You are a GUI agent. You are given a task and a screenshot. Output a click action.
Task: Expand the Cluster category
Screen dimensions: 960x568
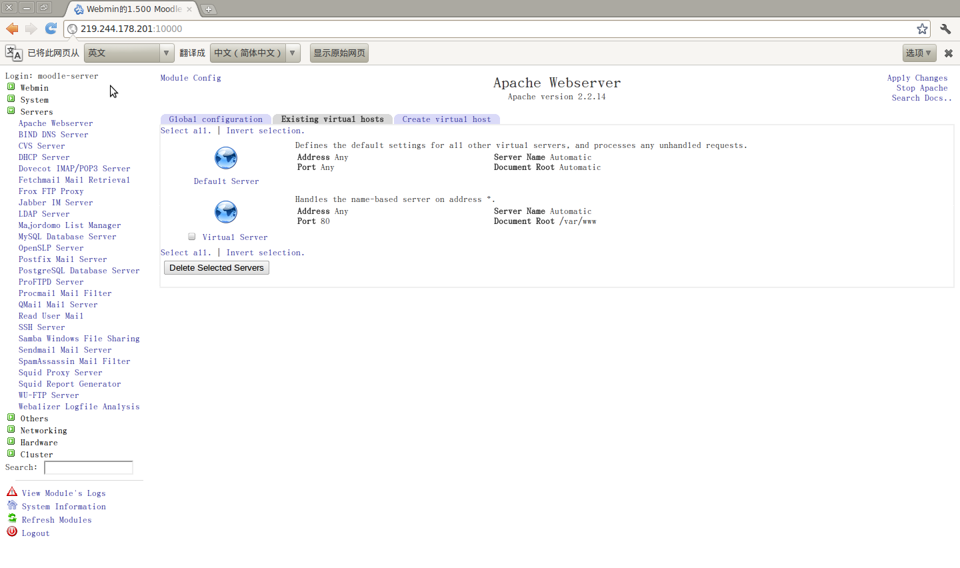tap(11, 454)
